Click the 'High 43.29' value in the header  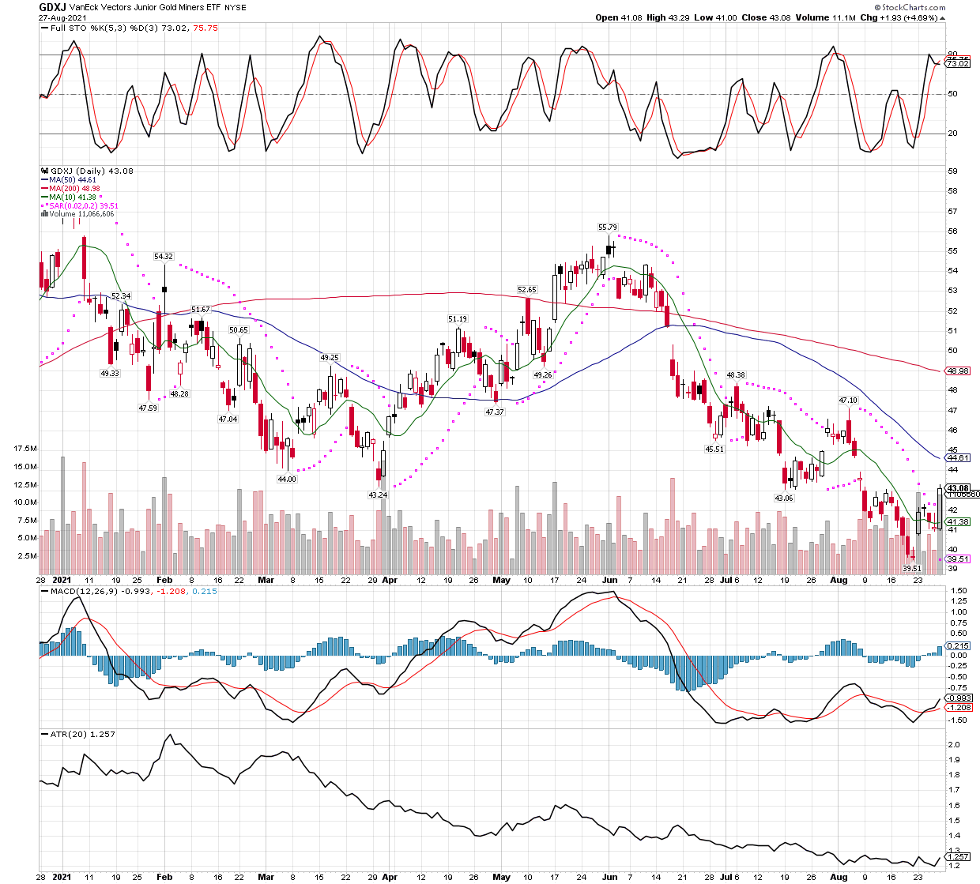pos(669,17)
